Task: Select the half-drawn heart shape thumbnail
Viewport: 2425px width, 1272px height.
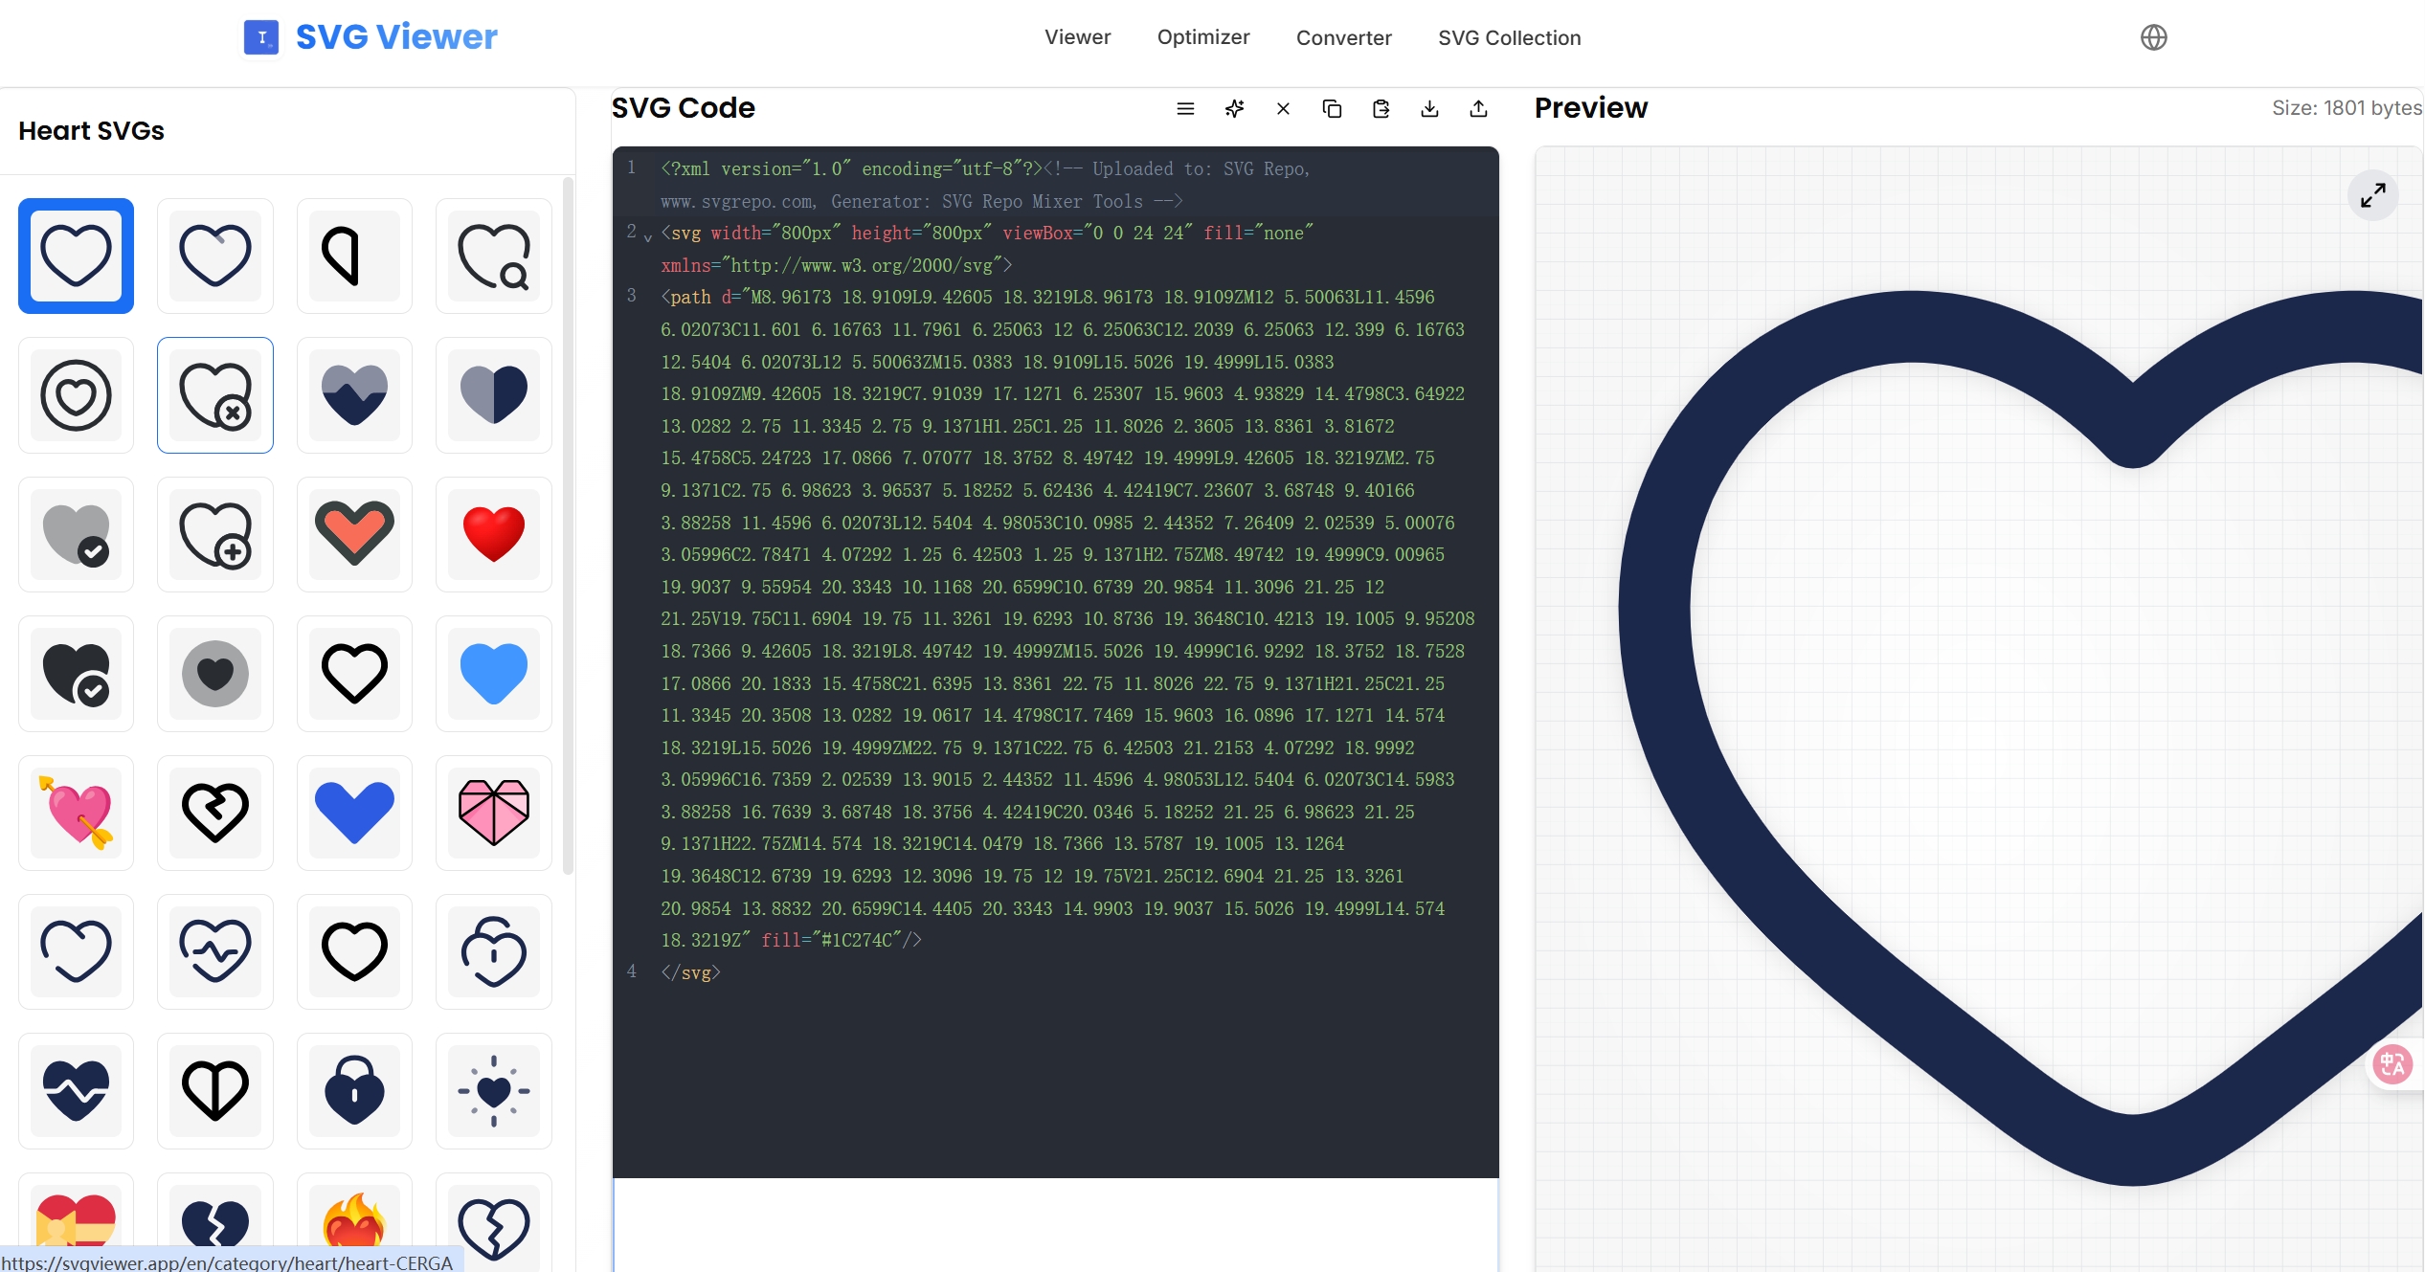Action: tap(354, 256)
